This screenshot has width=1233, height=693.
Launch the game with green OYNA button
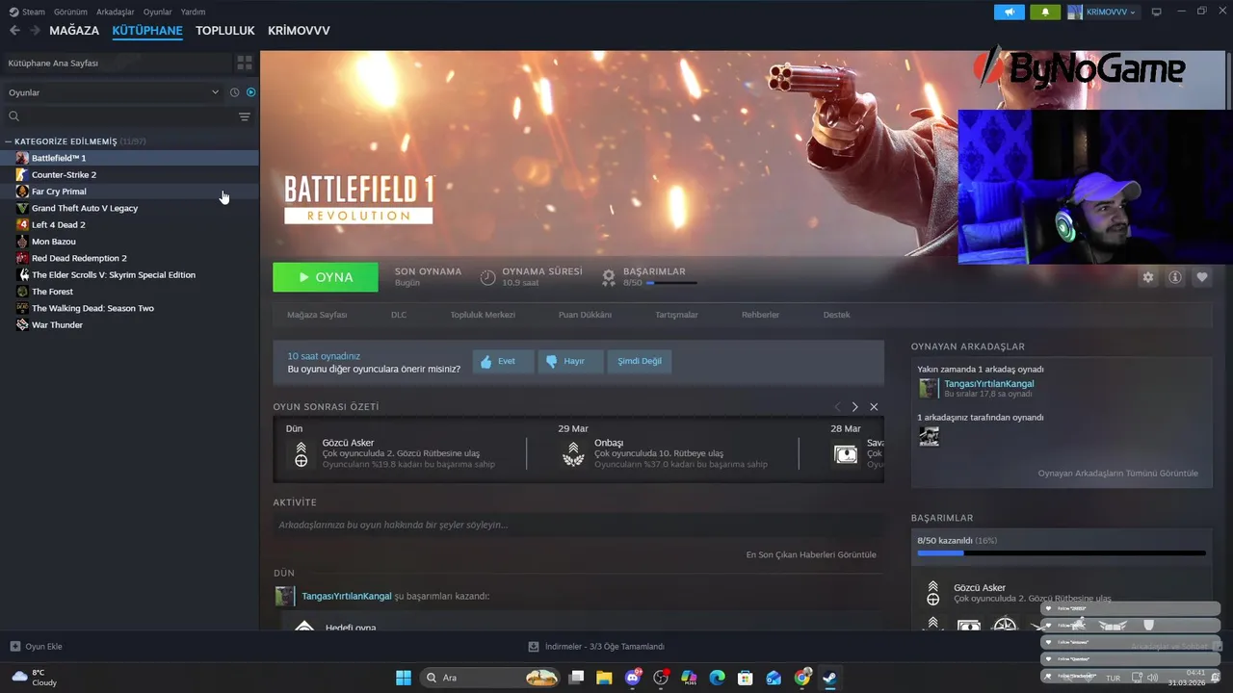[x=326, y=277]
